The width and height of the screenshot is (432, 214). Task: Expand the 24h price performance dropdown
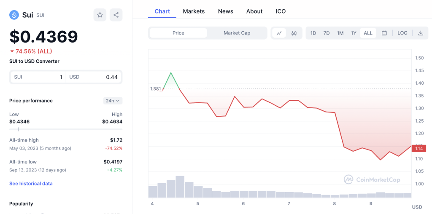pyautogui.click(x=113, y=101)
